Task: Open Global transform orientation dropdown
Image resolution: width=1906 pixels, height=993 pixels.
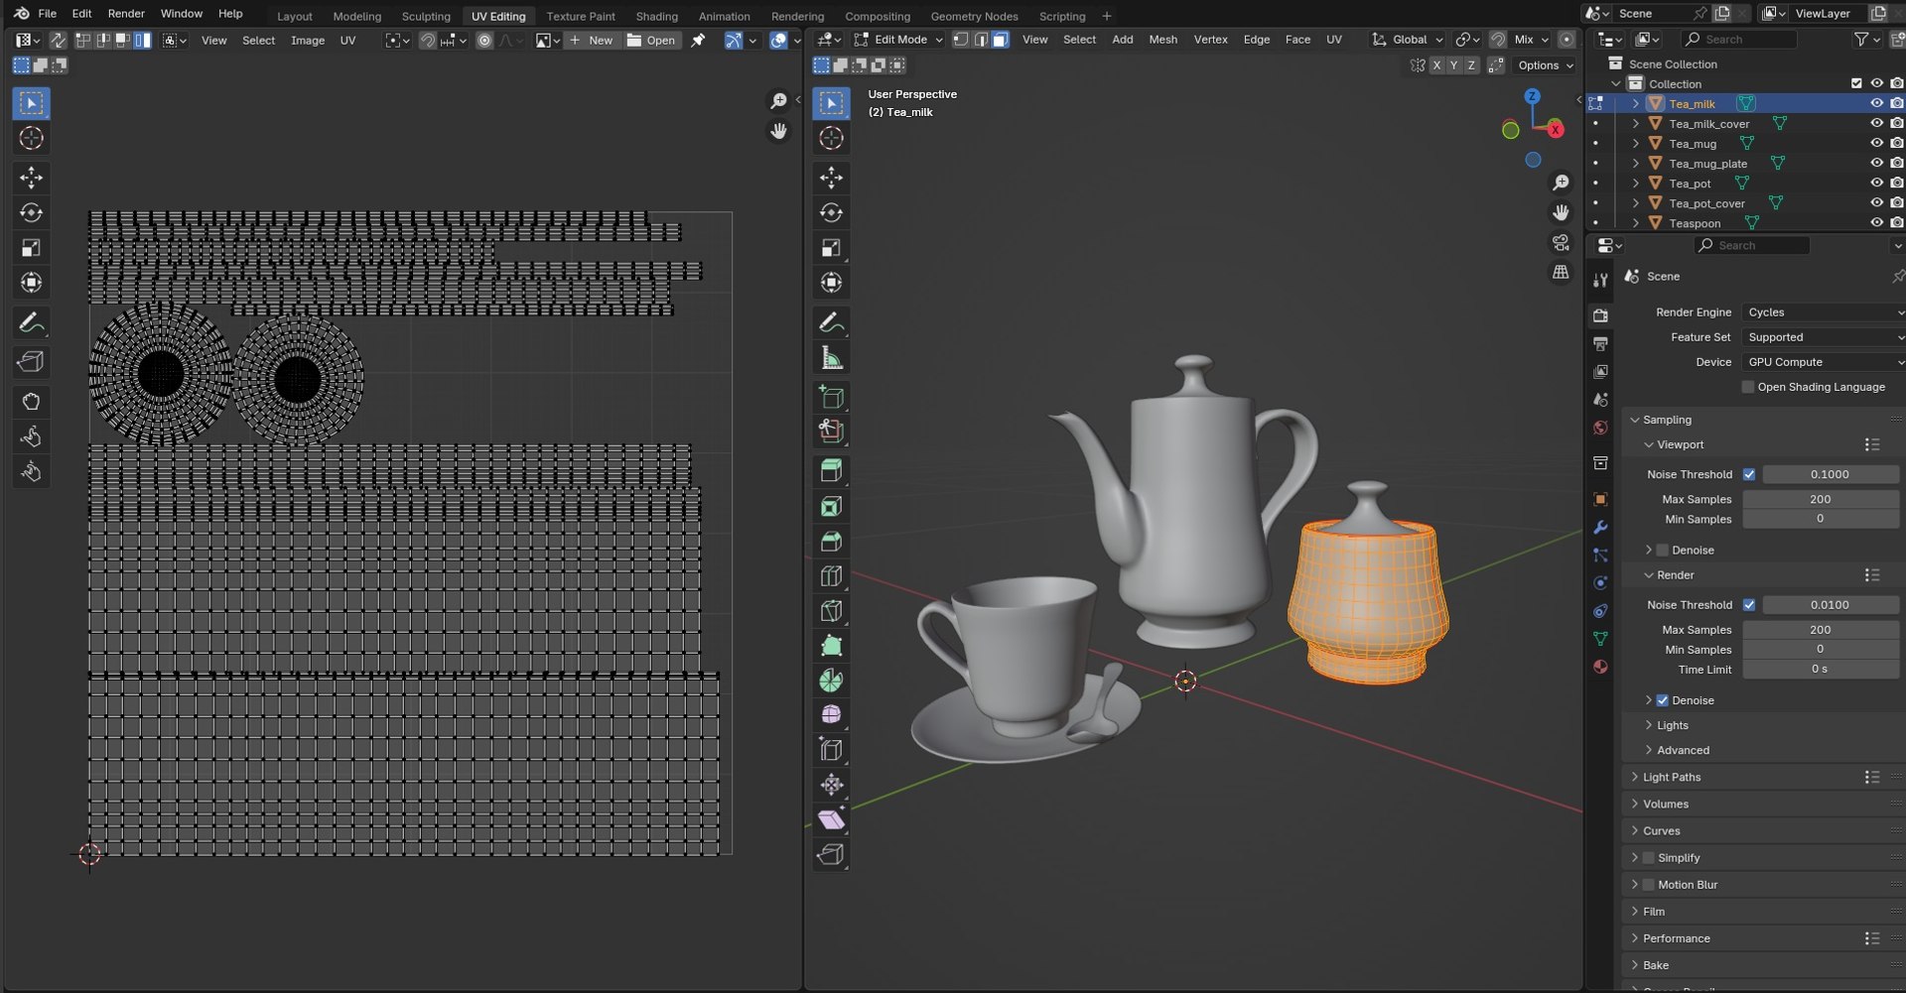Action: (x=1407, y=40)
